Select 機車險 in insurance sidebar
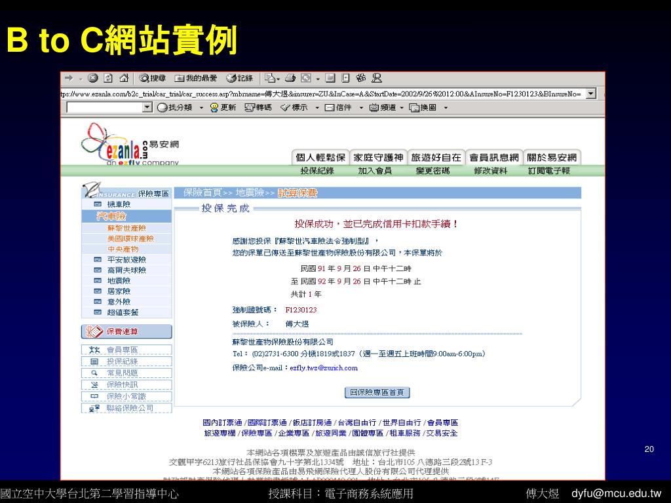The height and width of the screenshot is (503, 671). point(119,204)
